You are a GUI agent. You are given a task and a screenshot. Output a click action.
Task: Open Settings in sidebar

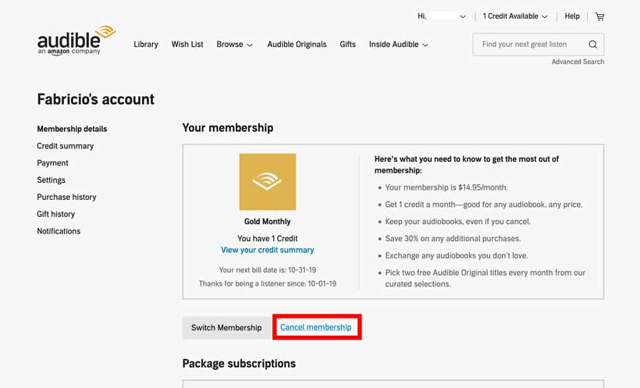coord(51,180)
